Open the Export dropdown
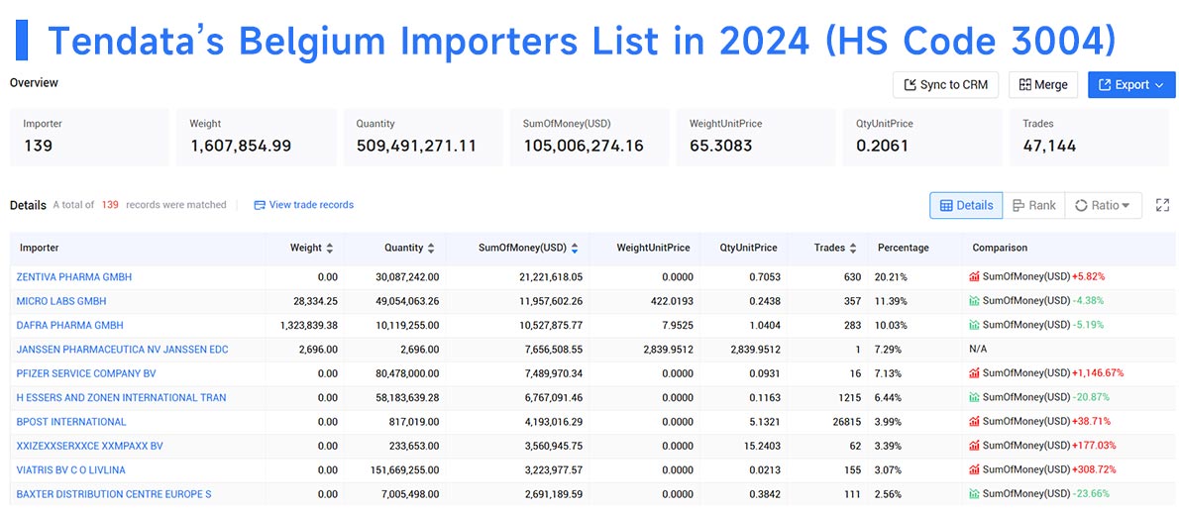Image resolution: width=1179 pixels, height=514 pixels. (x=1130, y=85)
